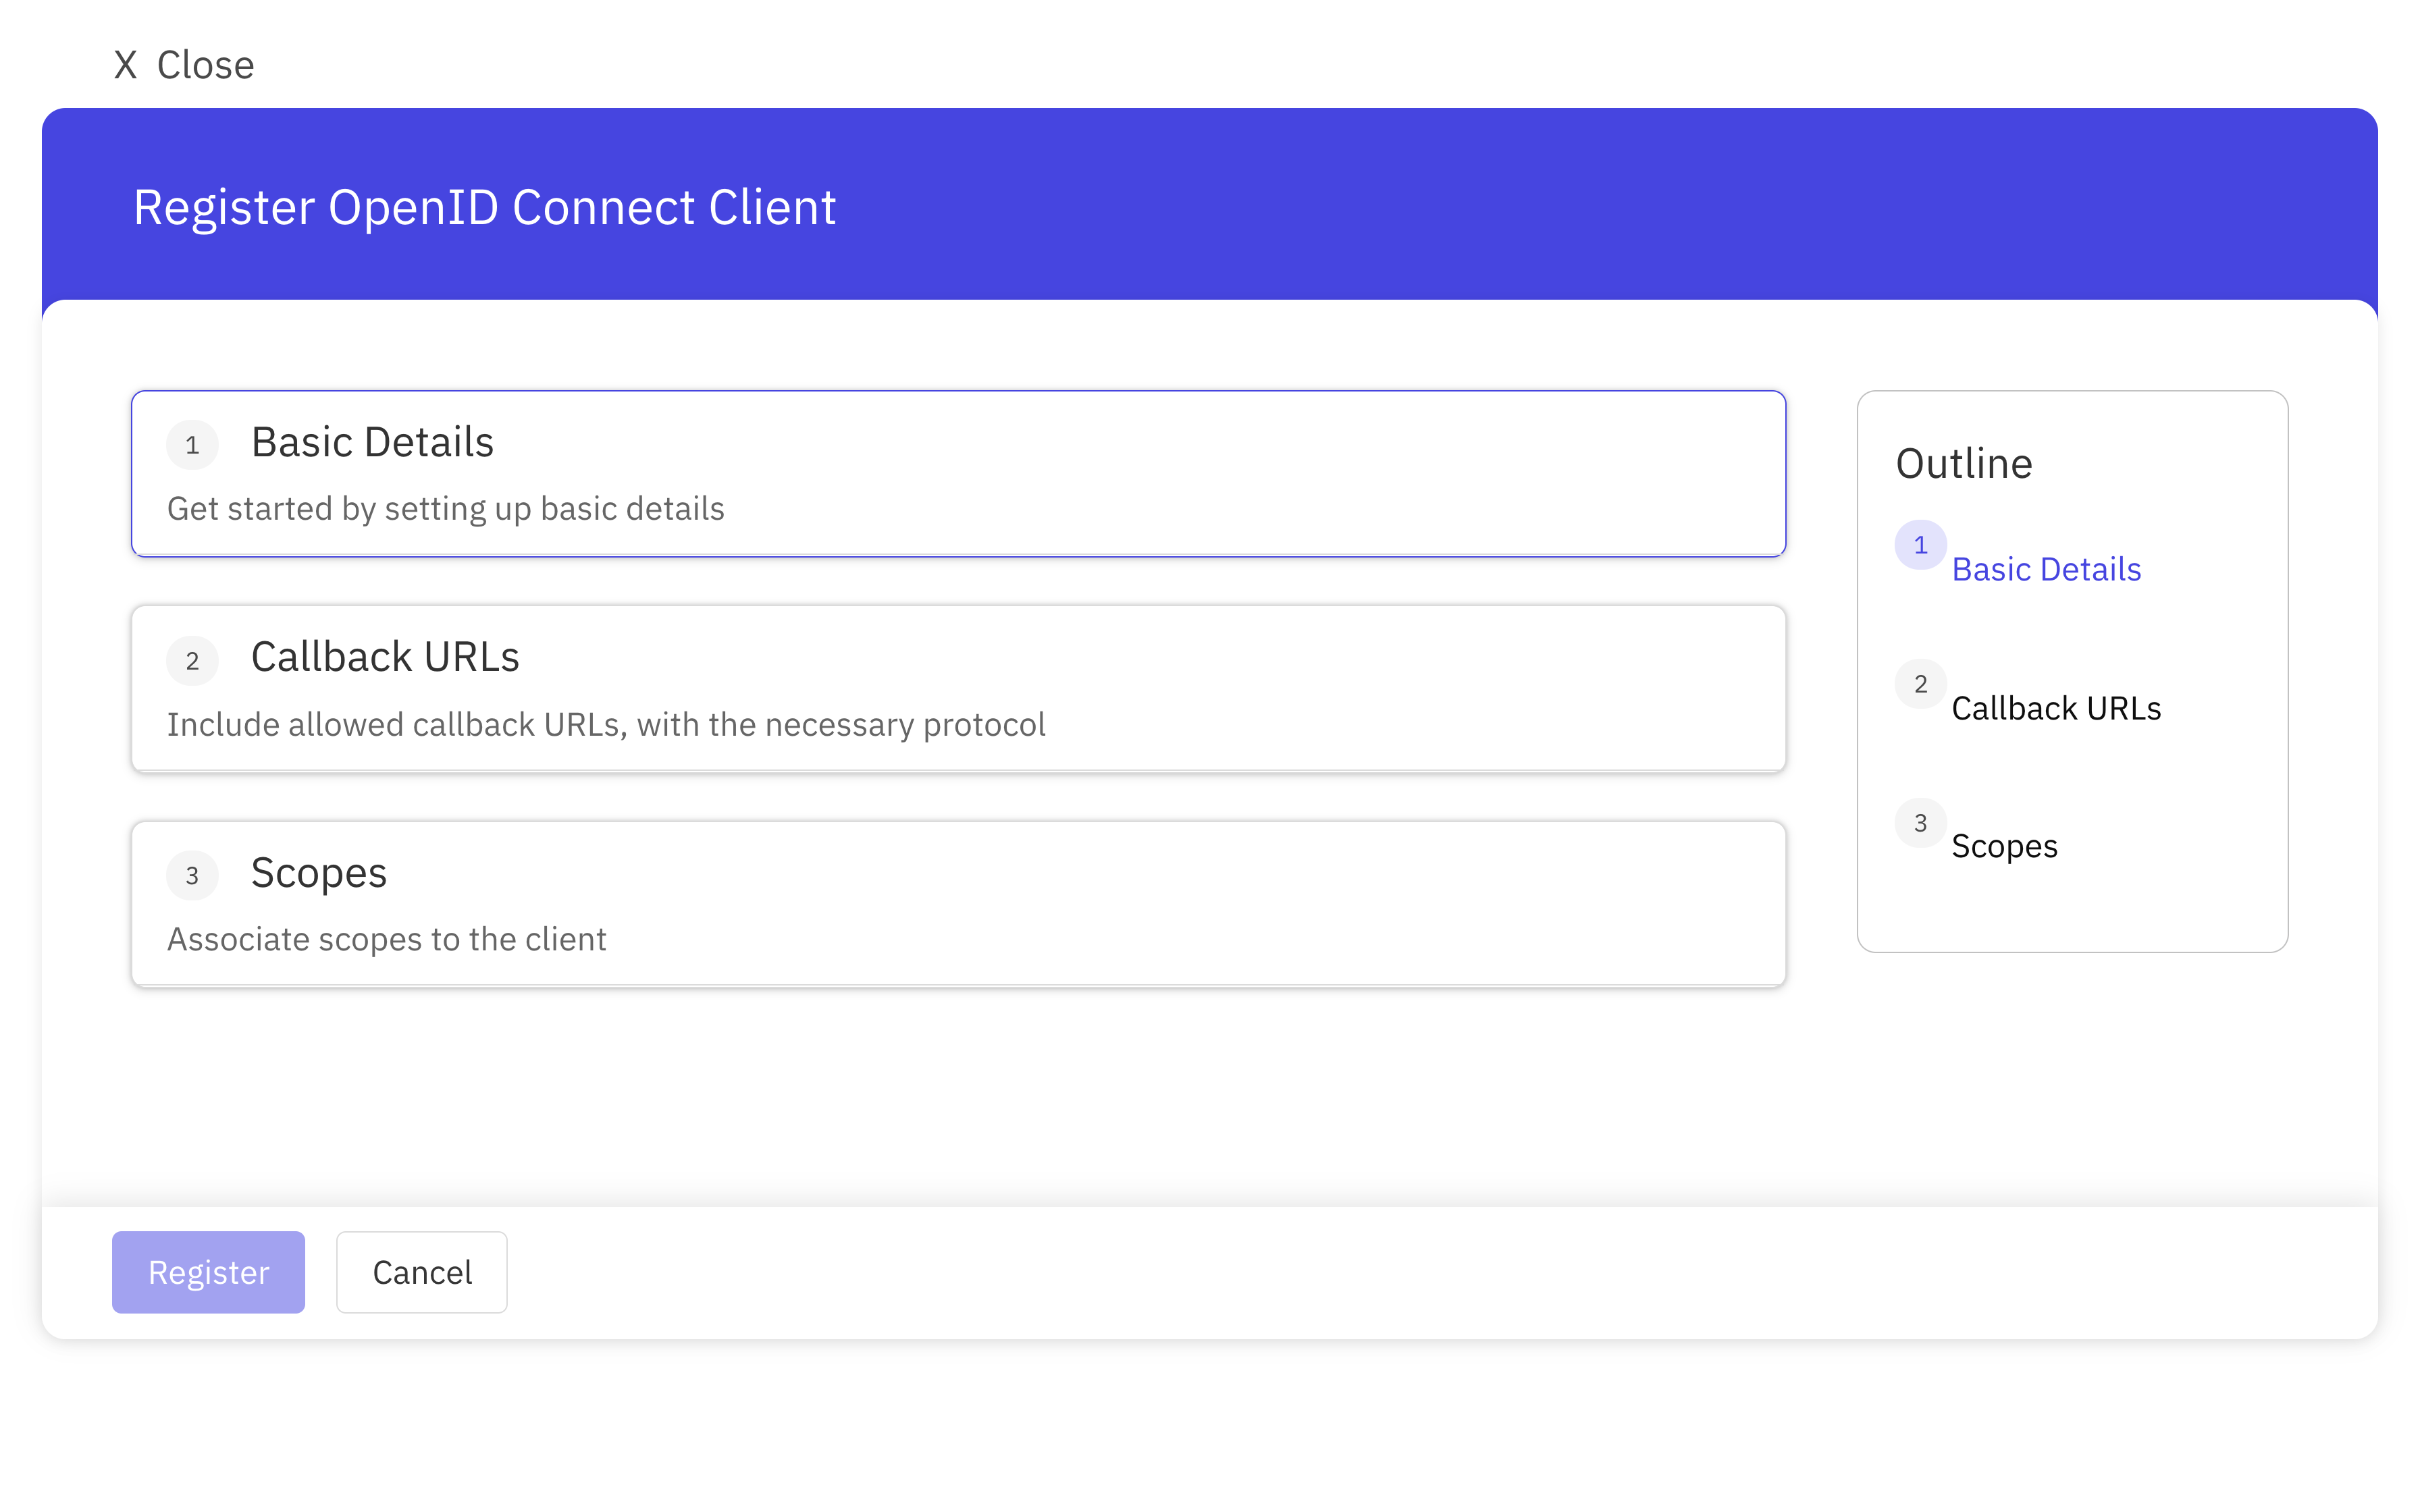Click step 2 badge in Callback URLs card
The image size is (2420, 1512).
pyautogui.click(x=192, y=661)
